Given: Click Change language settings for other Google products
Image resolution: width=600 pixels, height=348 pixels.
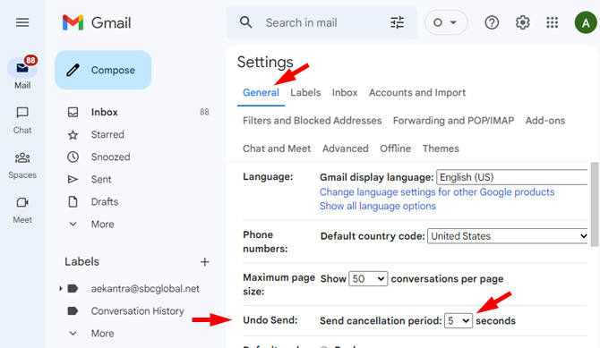Looking at the screenshot, I should tap(437, 192).
